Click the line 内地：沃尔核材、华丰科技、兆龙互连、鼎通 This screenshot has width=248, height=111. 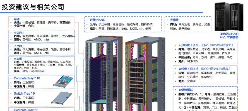(x=207, y=73)
